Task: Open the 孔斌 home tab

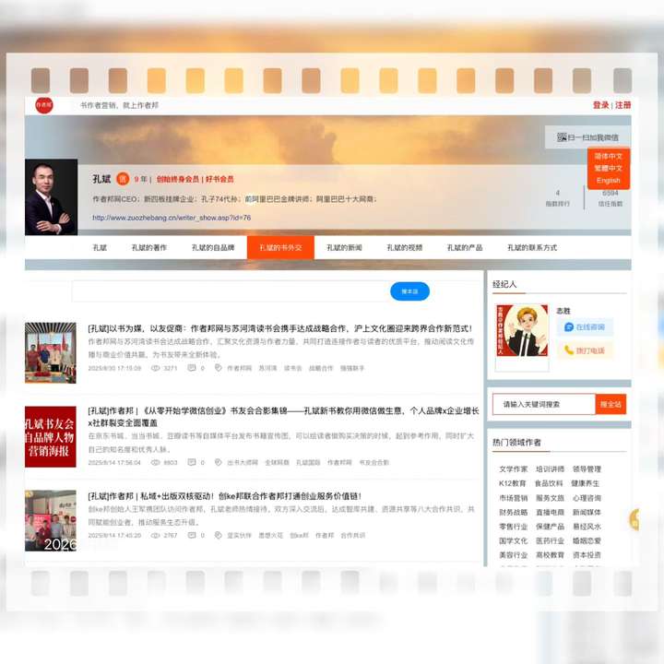Action: (100, 248)
